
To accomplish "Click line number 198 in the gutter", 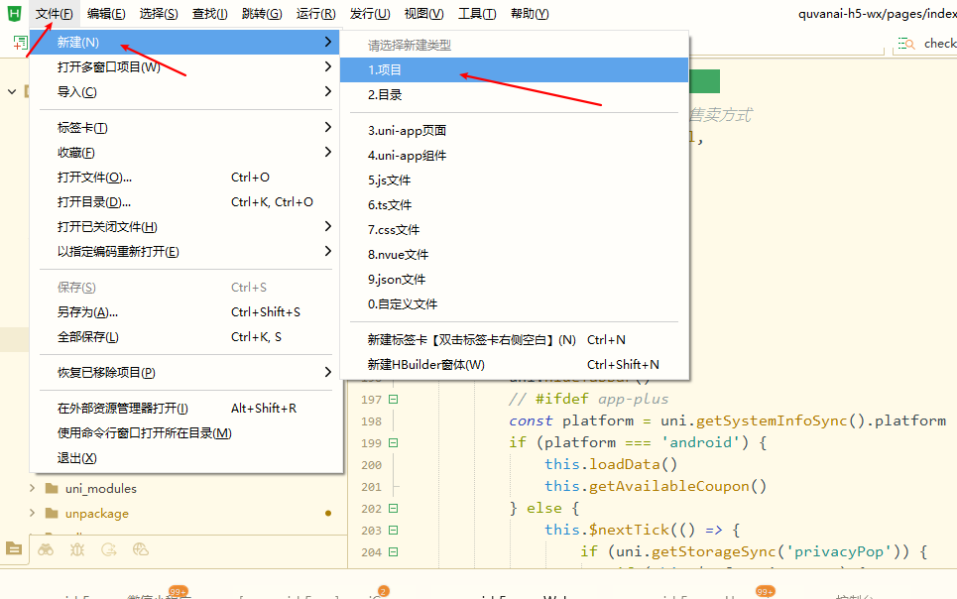I will [371, 421].
